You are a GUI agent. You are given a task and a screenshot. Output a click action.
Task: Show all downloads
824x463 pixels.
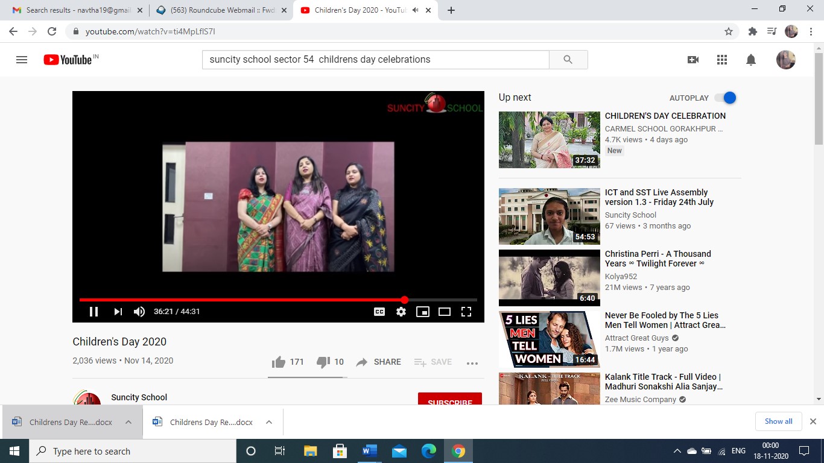pos(778,421)
